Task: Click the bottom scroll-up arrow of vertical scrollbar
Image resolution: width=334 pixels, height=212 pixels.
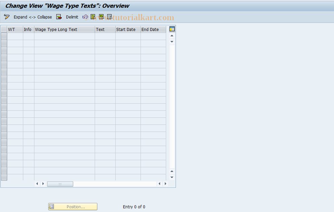Action: (172, 171)
